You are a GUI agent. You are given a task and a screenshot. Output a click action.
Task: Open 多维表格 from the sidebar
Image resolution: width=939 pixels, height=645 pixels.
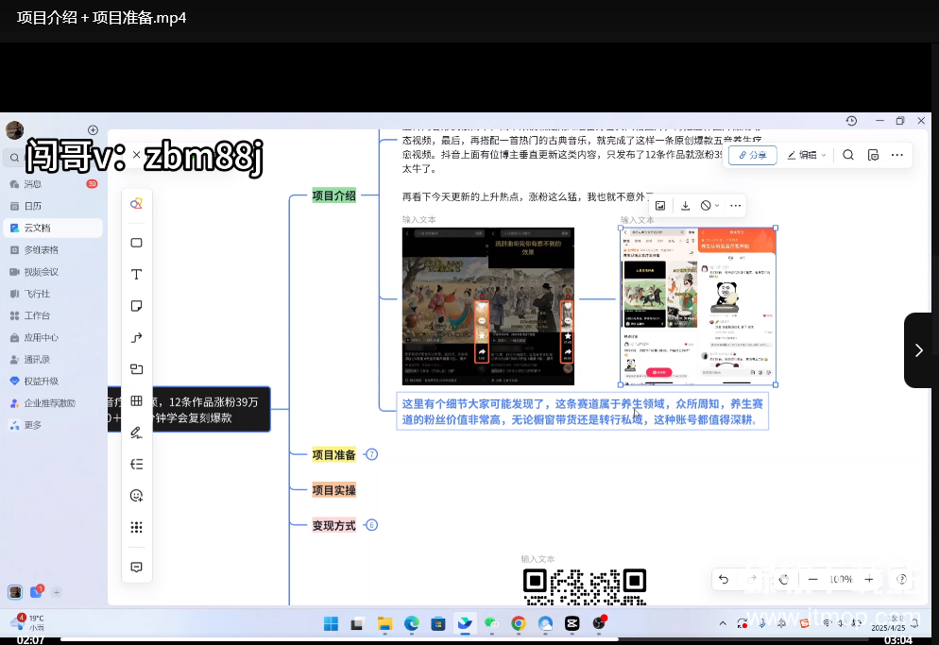41,249
